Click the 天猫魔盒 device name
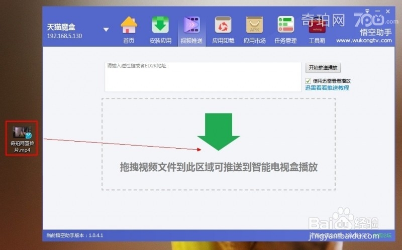402x250 pixels. coord(61,27)
